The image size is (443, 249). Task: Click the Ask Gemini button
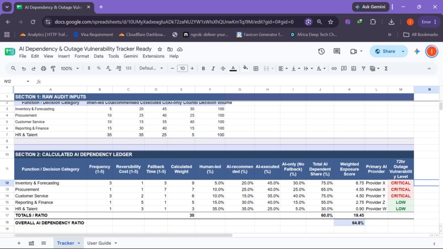(370, 7)
